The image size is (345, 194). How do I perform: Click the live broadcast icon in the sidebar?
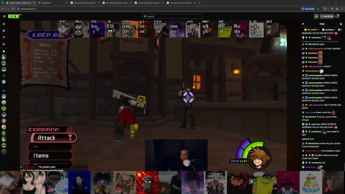4,91
